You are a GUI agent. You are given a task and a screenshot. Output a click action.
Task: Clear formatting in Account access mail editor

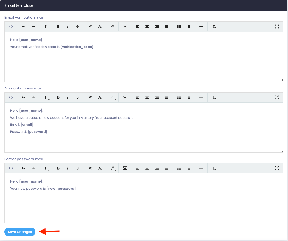tap(214, 97)
